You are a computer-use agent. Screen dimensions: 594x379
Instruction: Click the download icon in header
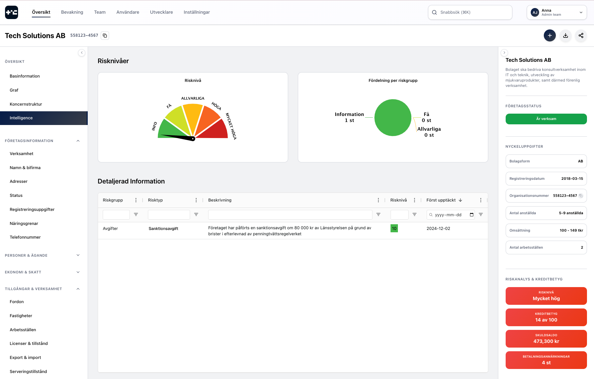565,35
